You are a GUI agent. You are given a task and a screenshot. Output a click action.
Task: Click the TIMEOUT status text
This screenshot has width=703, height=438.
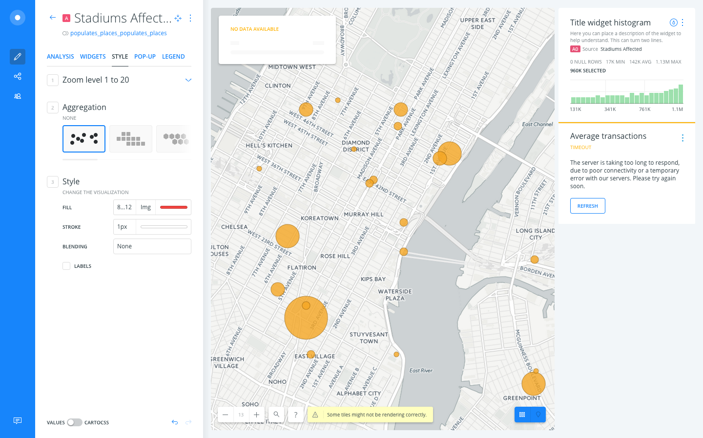tap(581, 147)
